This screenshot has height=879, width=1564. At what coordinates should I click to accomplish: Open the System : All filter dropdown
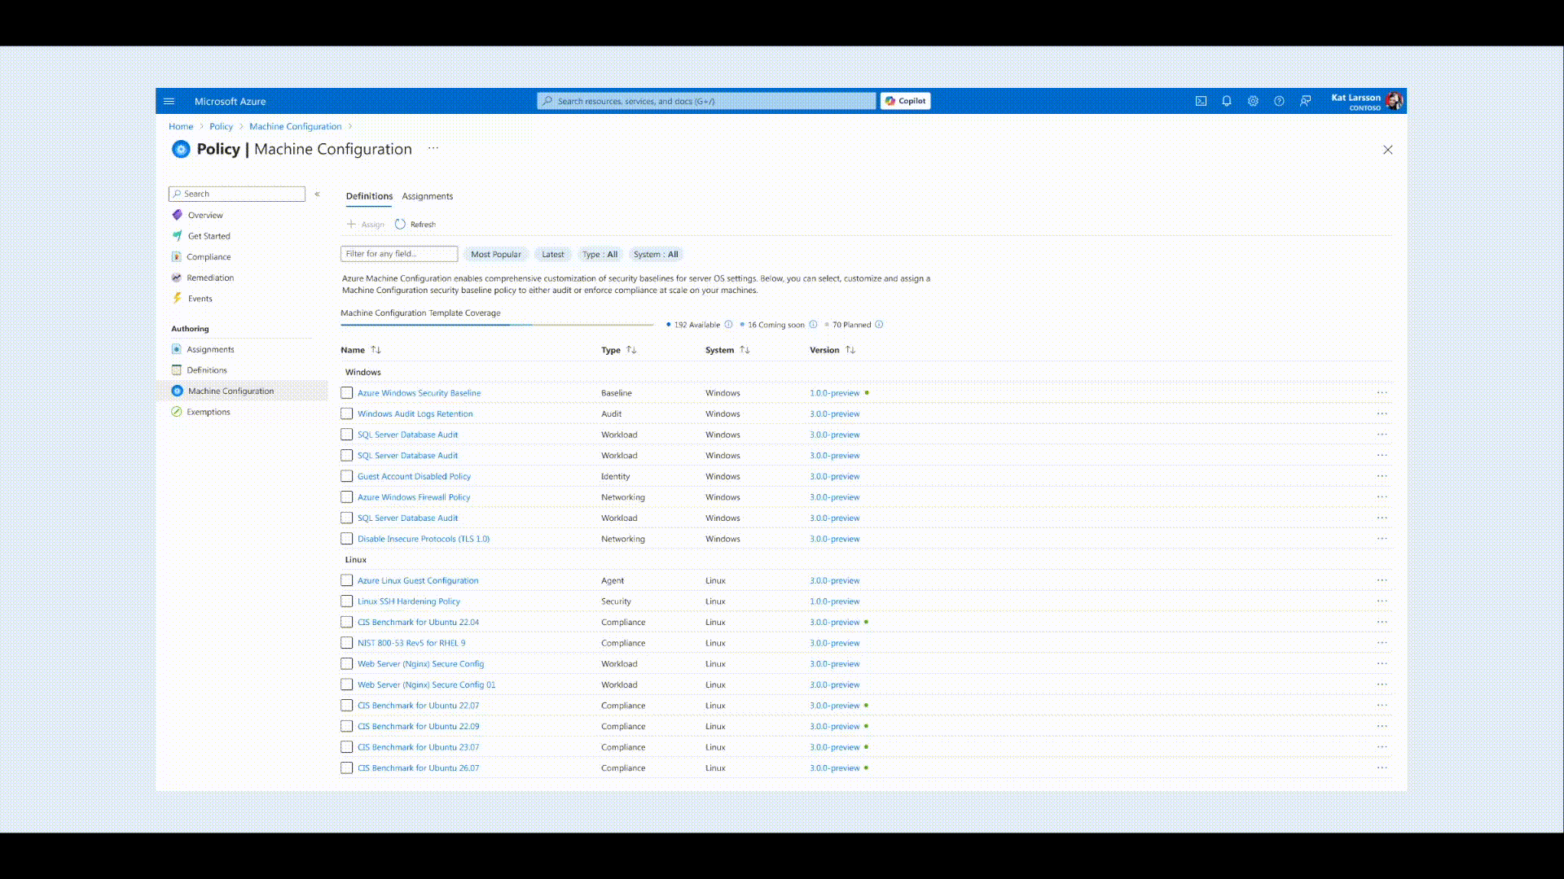[x=656, y=254]
